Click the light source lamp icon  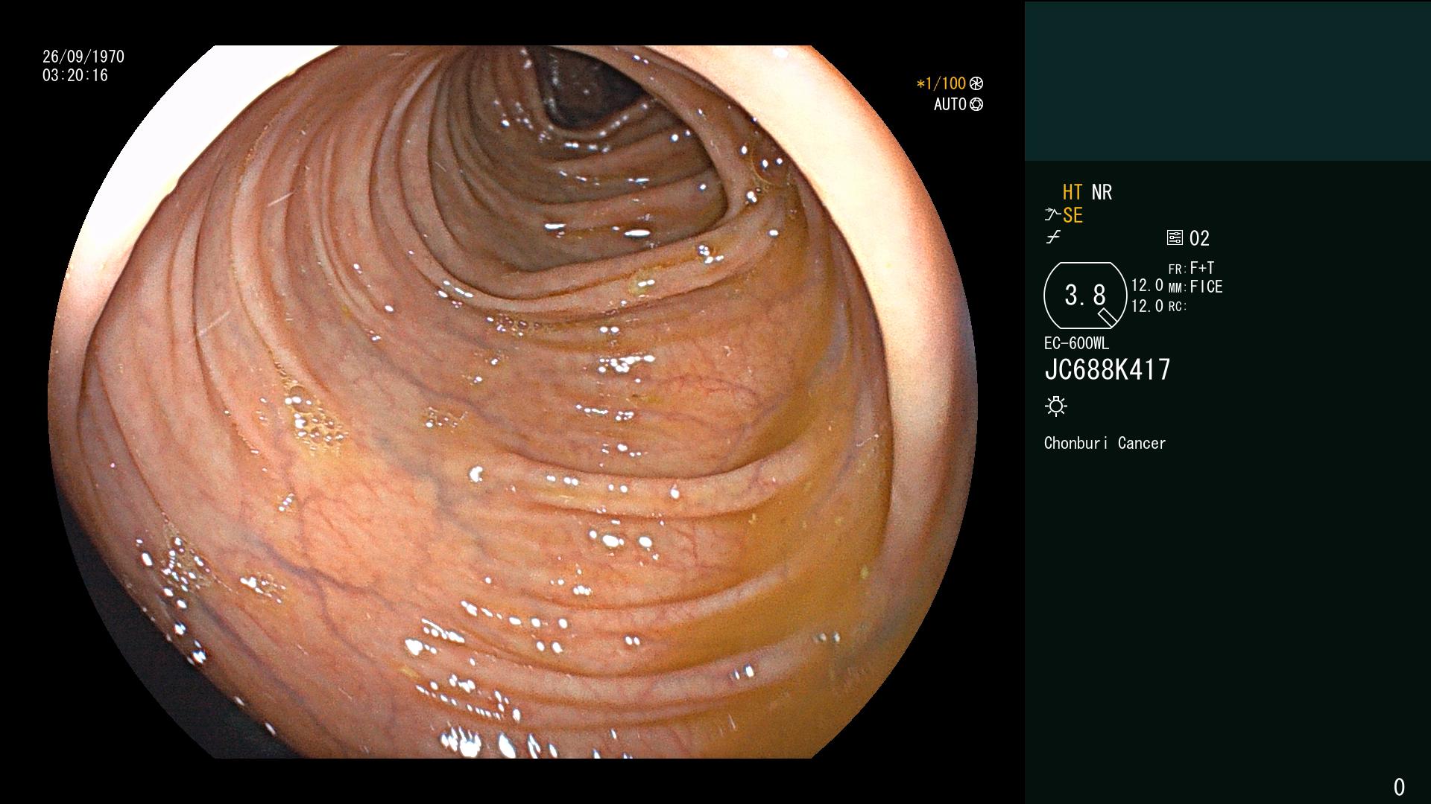(x=1056, y=406)
